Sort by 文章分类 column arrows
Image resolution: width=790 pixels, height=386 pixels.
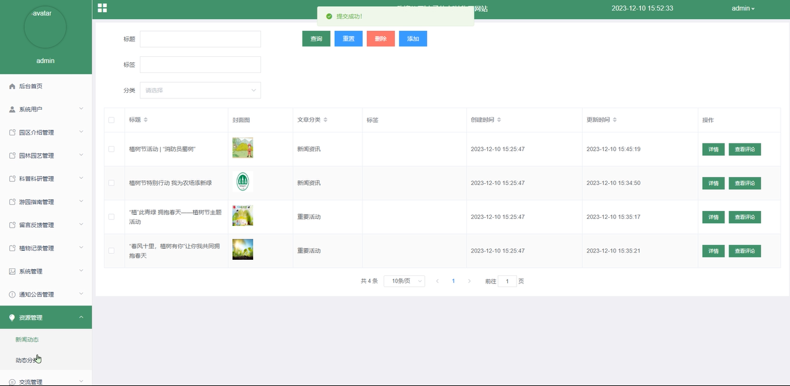(325, 120)
